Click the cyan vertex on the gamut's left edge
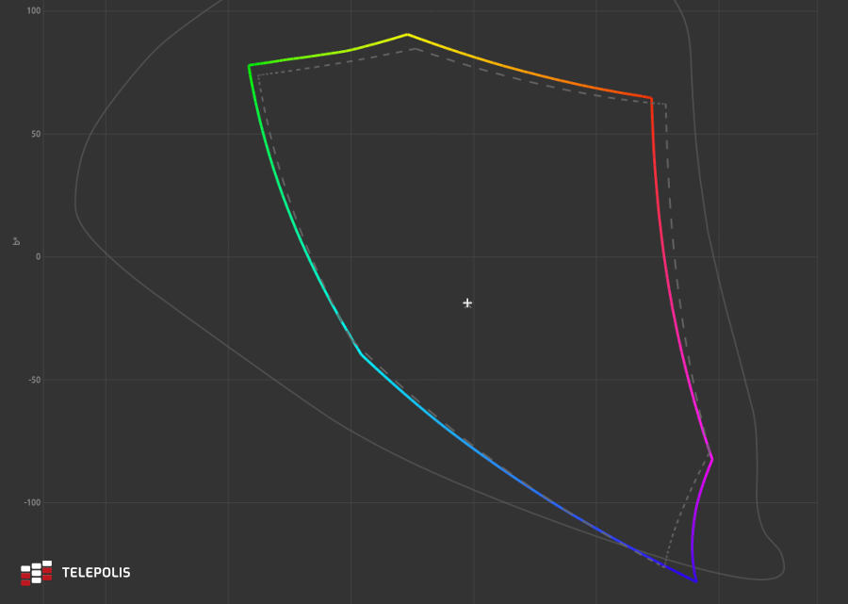Viewport: 848px width, 604px height. (x=361, y=354)
